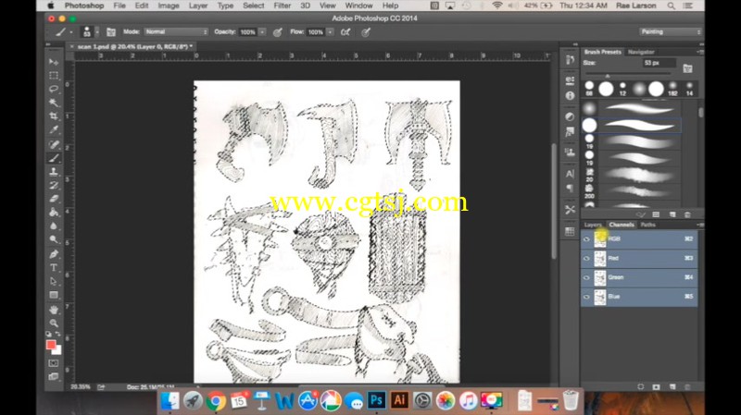Screen dimensions: 741x415
Task: Select the Eraser tool
Action: click(x=54, y=199)
